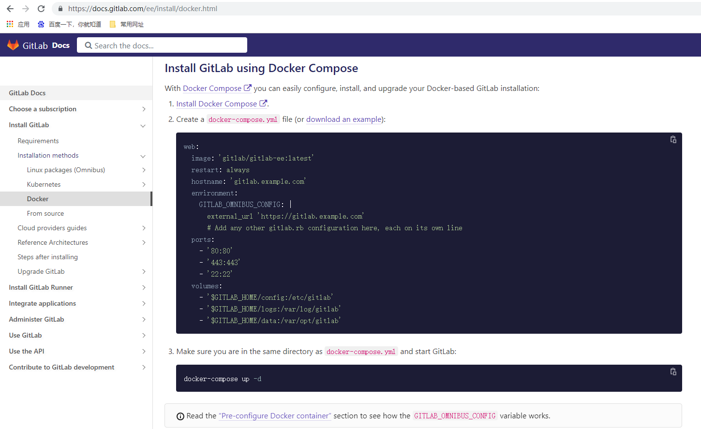
Task: Expand the Kubernetes chevron
Action: click(x=144, y=184)
